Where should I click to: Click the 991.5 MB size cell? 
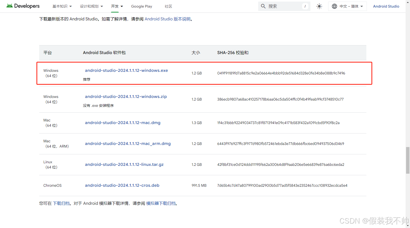[199, 185]
